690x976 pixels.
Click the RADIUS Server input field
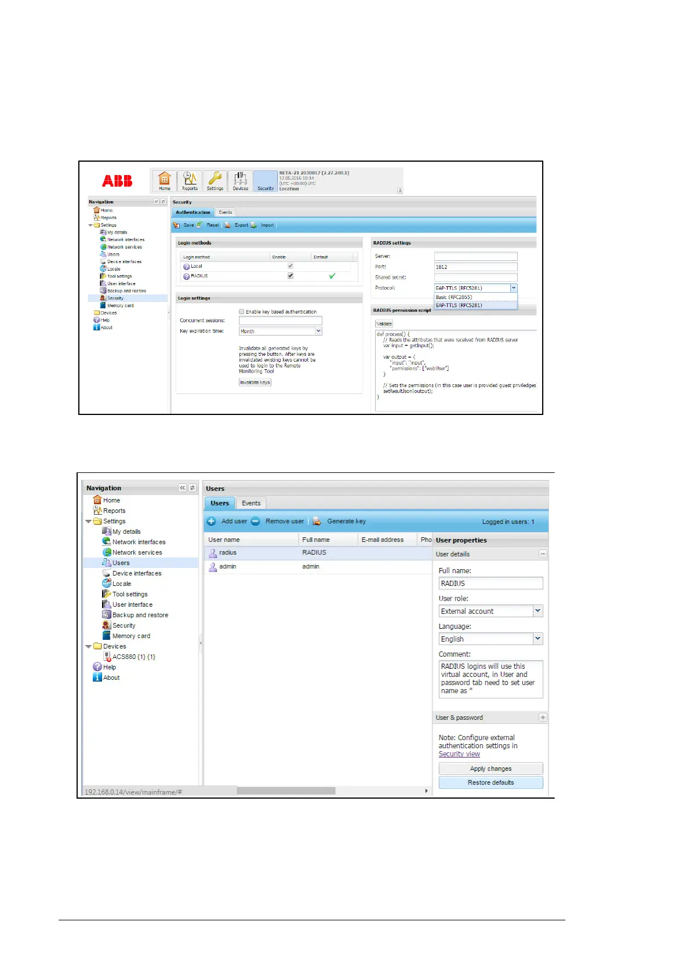click(x=475, y=256)
